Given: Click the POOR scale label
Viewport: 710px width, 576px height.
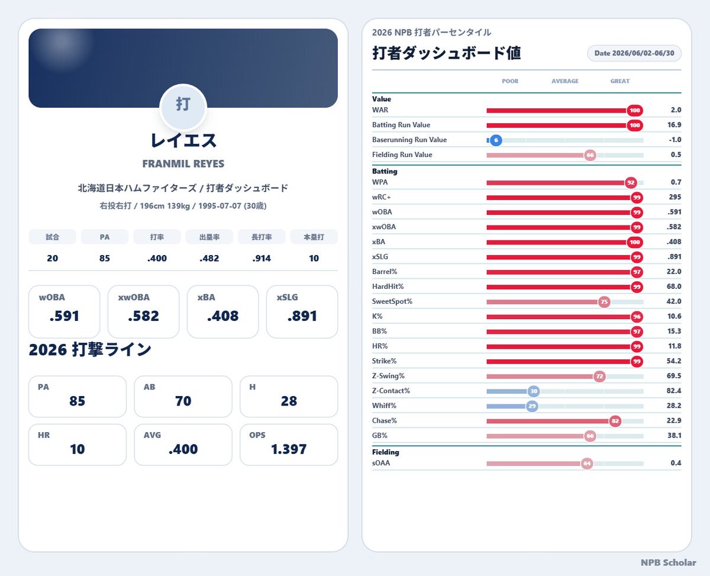Looking at the screenshot, I should point(510,81).
